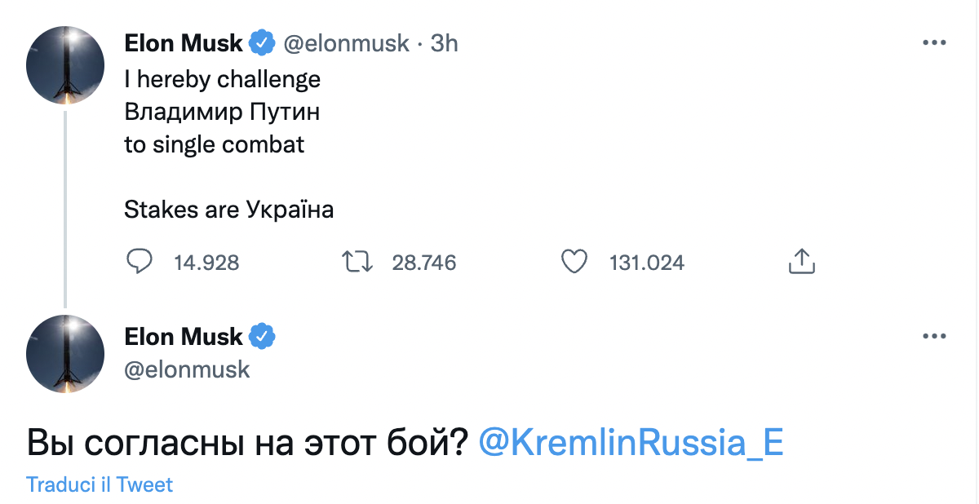Click the @elonmusk handle on the first tweet
979x504 pixels.
[x=346, y=42]
